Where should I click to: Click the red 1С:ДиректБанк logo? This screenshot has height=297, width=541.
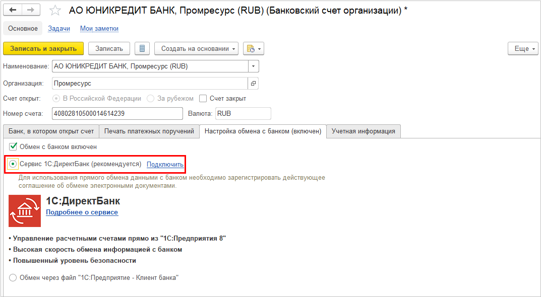click(25, 211)
